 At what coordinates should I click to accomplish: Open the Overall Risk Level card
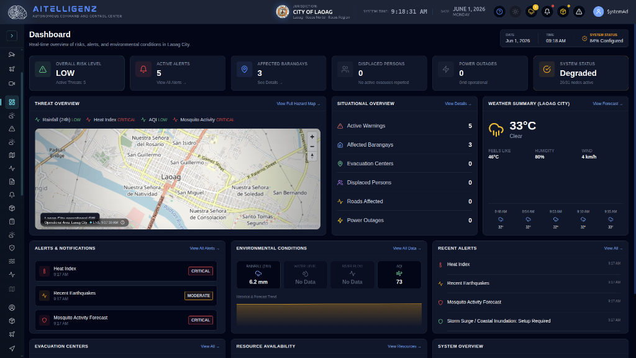(x=76, y=73)
